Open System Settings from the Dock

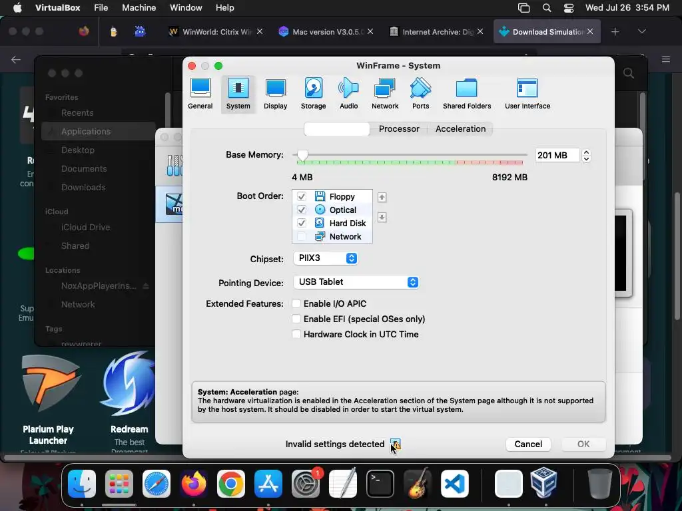(x=305, y=484)
